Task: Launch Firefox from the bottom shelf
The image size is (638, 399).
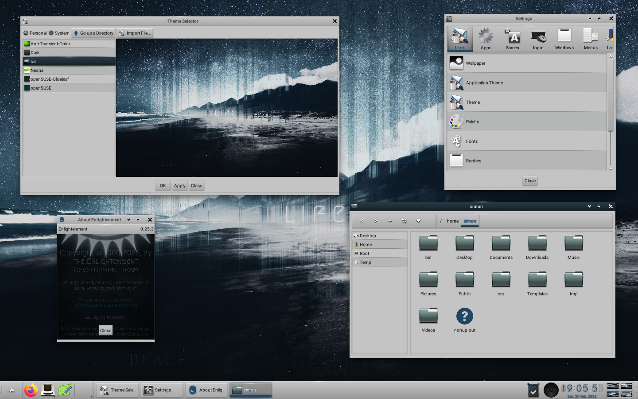Action: 31,390
